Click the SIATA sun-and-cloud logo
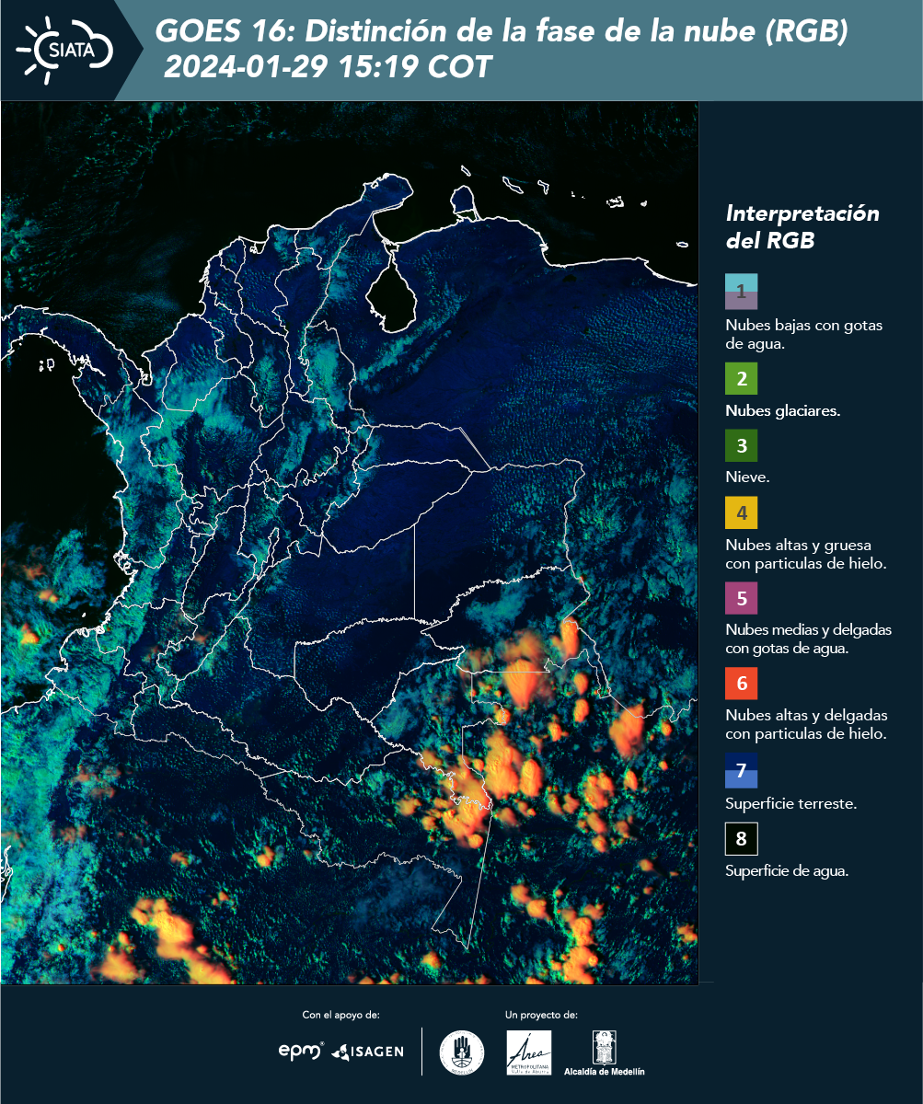The height and width of the screenshot is (1104, 923). point(64,49)
